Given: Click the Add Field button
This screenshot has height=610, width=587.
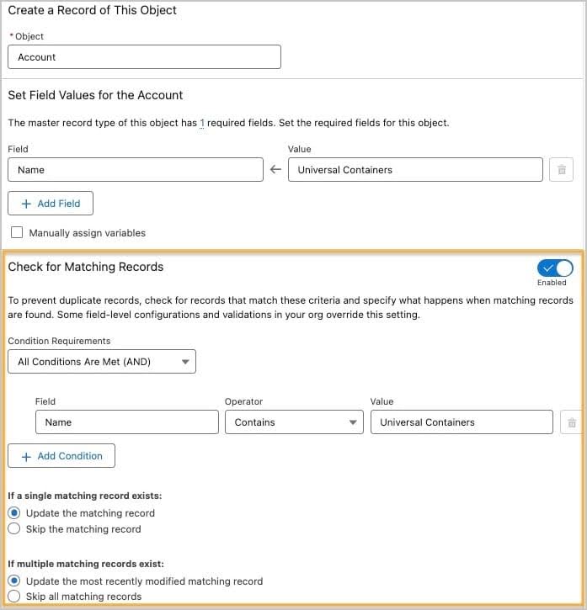Looking at the screenshot, I should click(51, 204).
